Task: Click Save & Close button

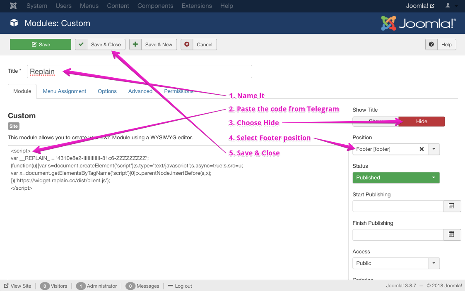Action: [x=100, y=44]
